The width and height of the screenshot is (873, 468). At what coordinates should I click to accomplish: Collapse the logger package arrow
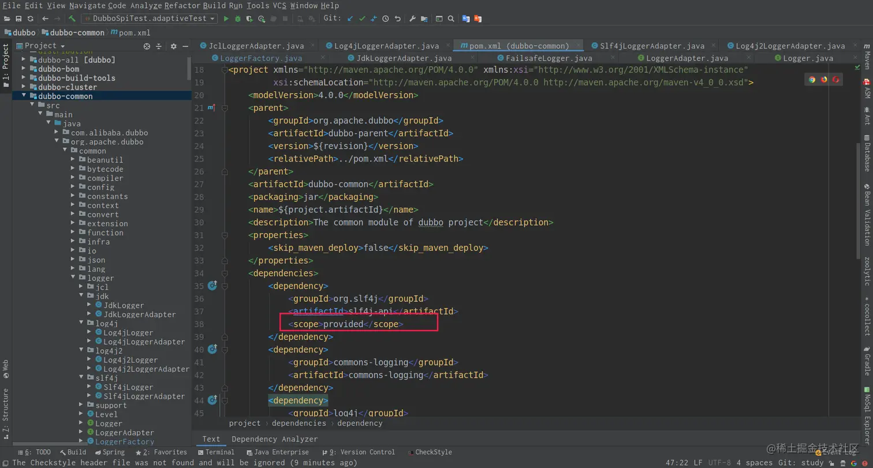(73, 278)
